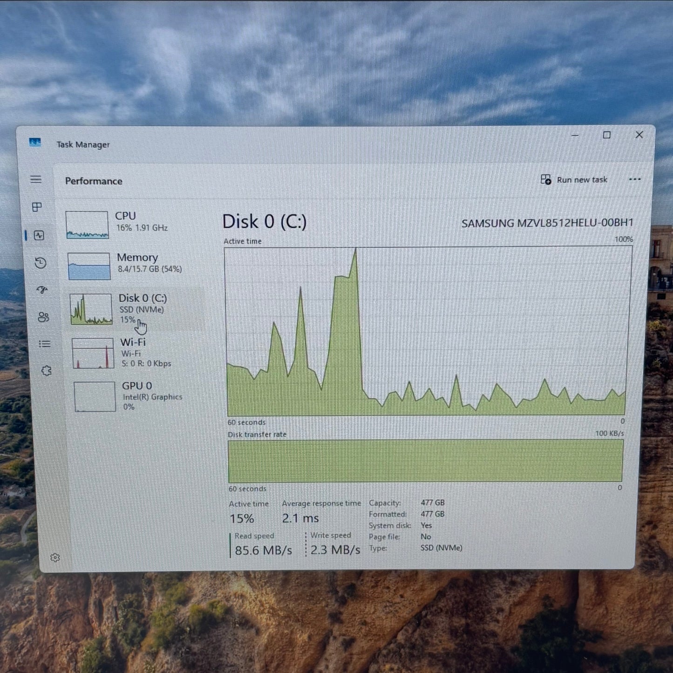
Task: Open Task Manager settings gear
Action: [55, 557]
